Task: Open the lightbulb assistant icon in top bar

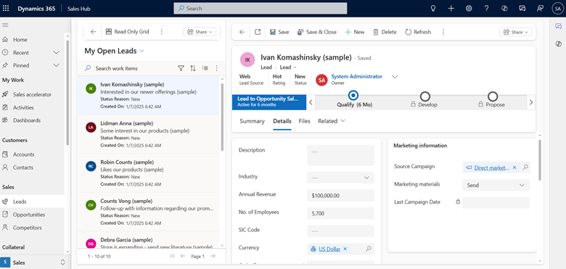Action: 433,9
